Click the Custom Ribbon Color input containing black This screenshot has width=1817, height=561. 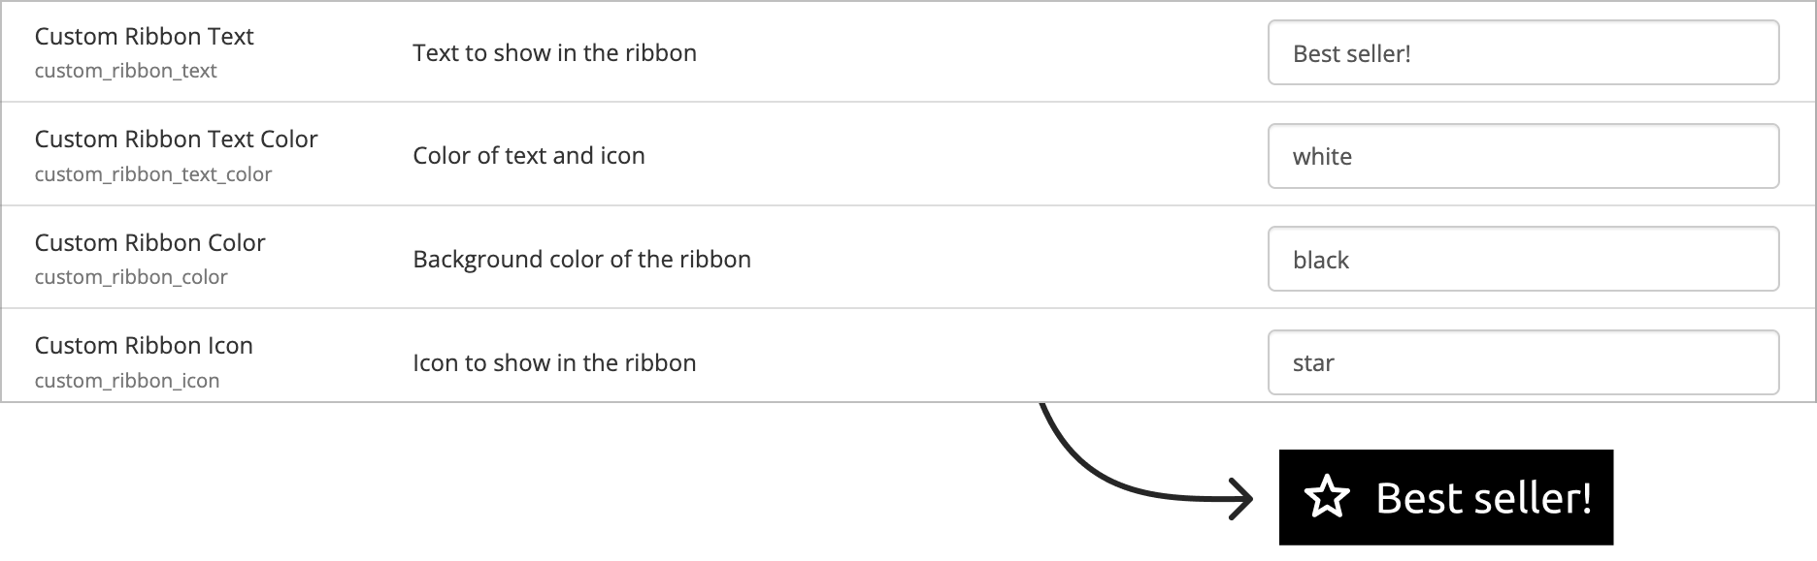click(1523, 259)
